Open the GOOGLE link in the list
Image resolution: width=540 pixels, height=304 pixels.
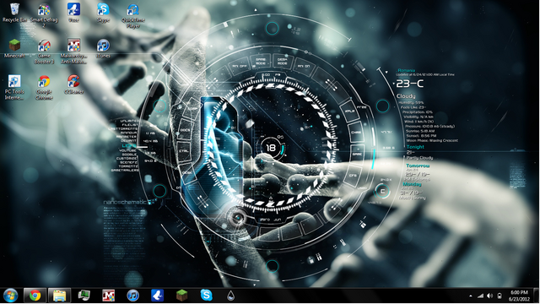coord(129,155)
